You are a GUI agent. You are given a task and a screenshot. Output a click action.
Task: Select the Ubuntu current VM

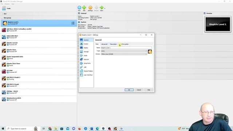39,44
